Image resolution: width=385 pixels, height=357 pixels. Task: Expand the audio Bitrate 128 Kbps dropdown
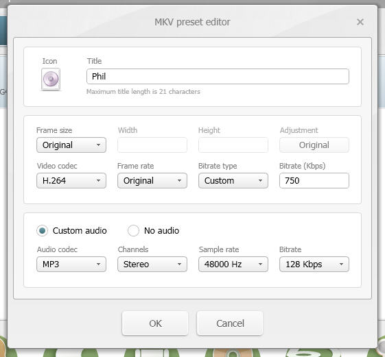point(314,264)
